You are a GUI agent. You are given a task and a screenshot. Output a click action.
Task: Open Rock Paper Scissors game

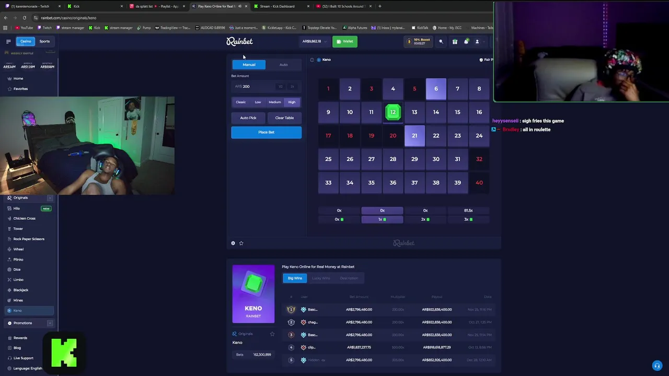(x=30, y=239)
